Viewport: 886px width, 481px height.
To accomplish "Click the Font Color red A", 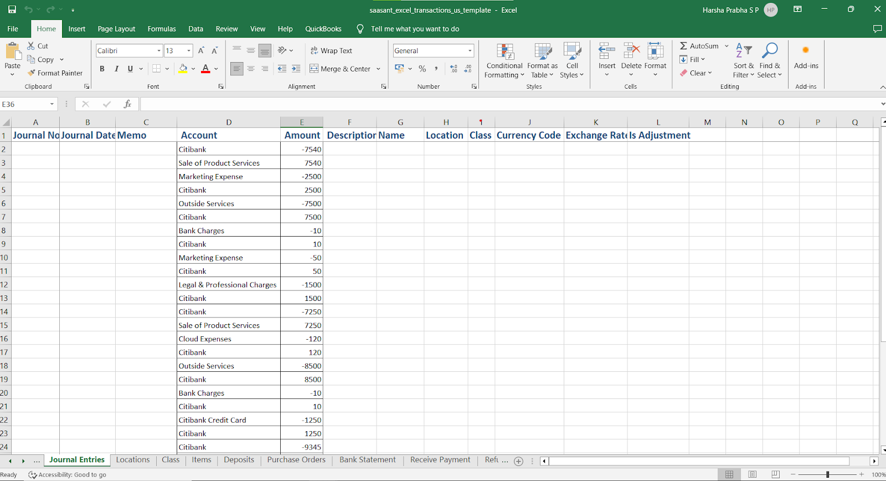I will pos(205,69).
